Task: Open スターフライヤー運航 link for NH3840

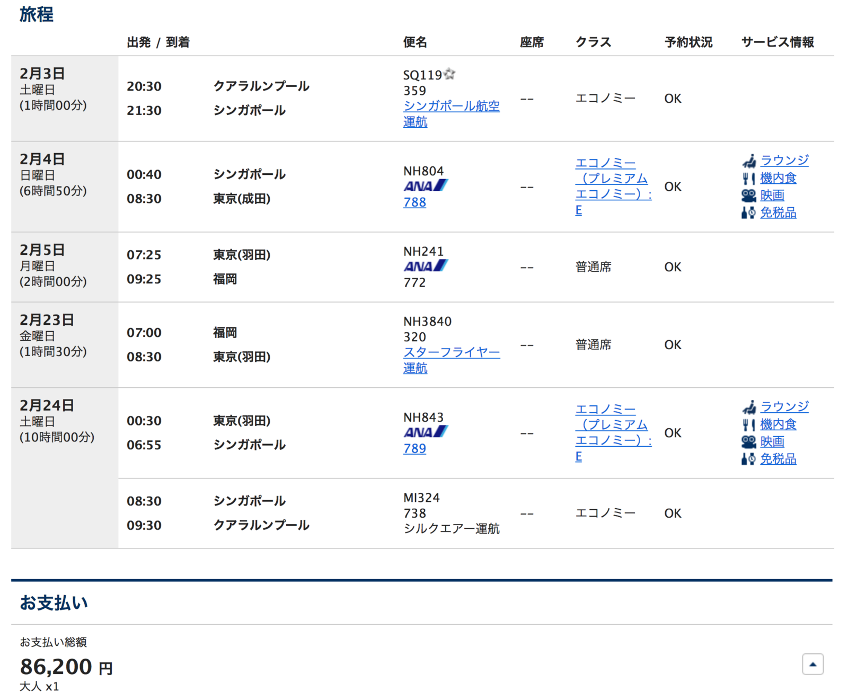Action: point(452,360)
